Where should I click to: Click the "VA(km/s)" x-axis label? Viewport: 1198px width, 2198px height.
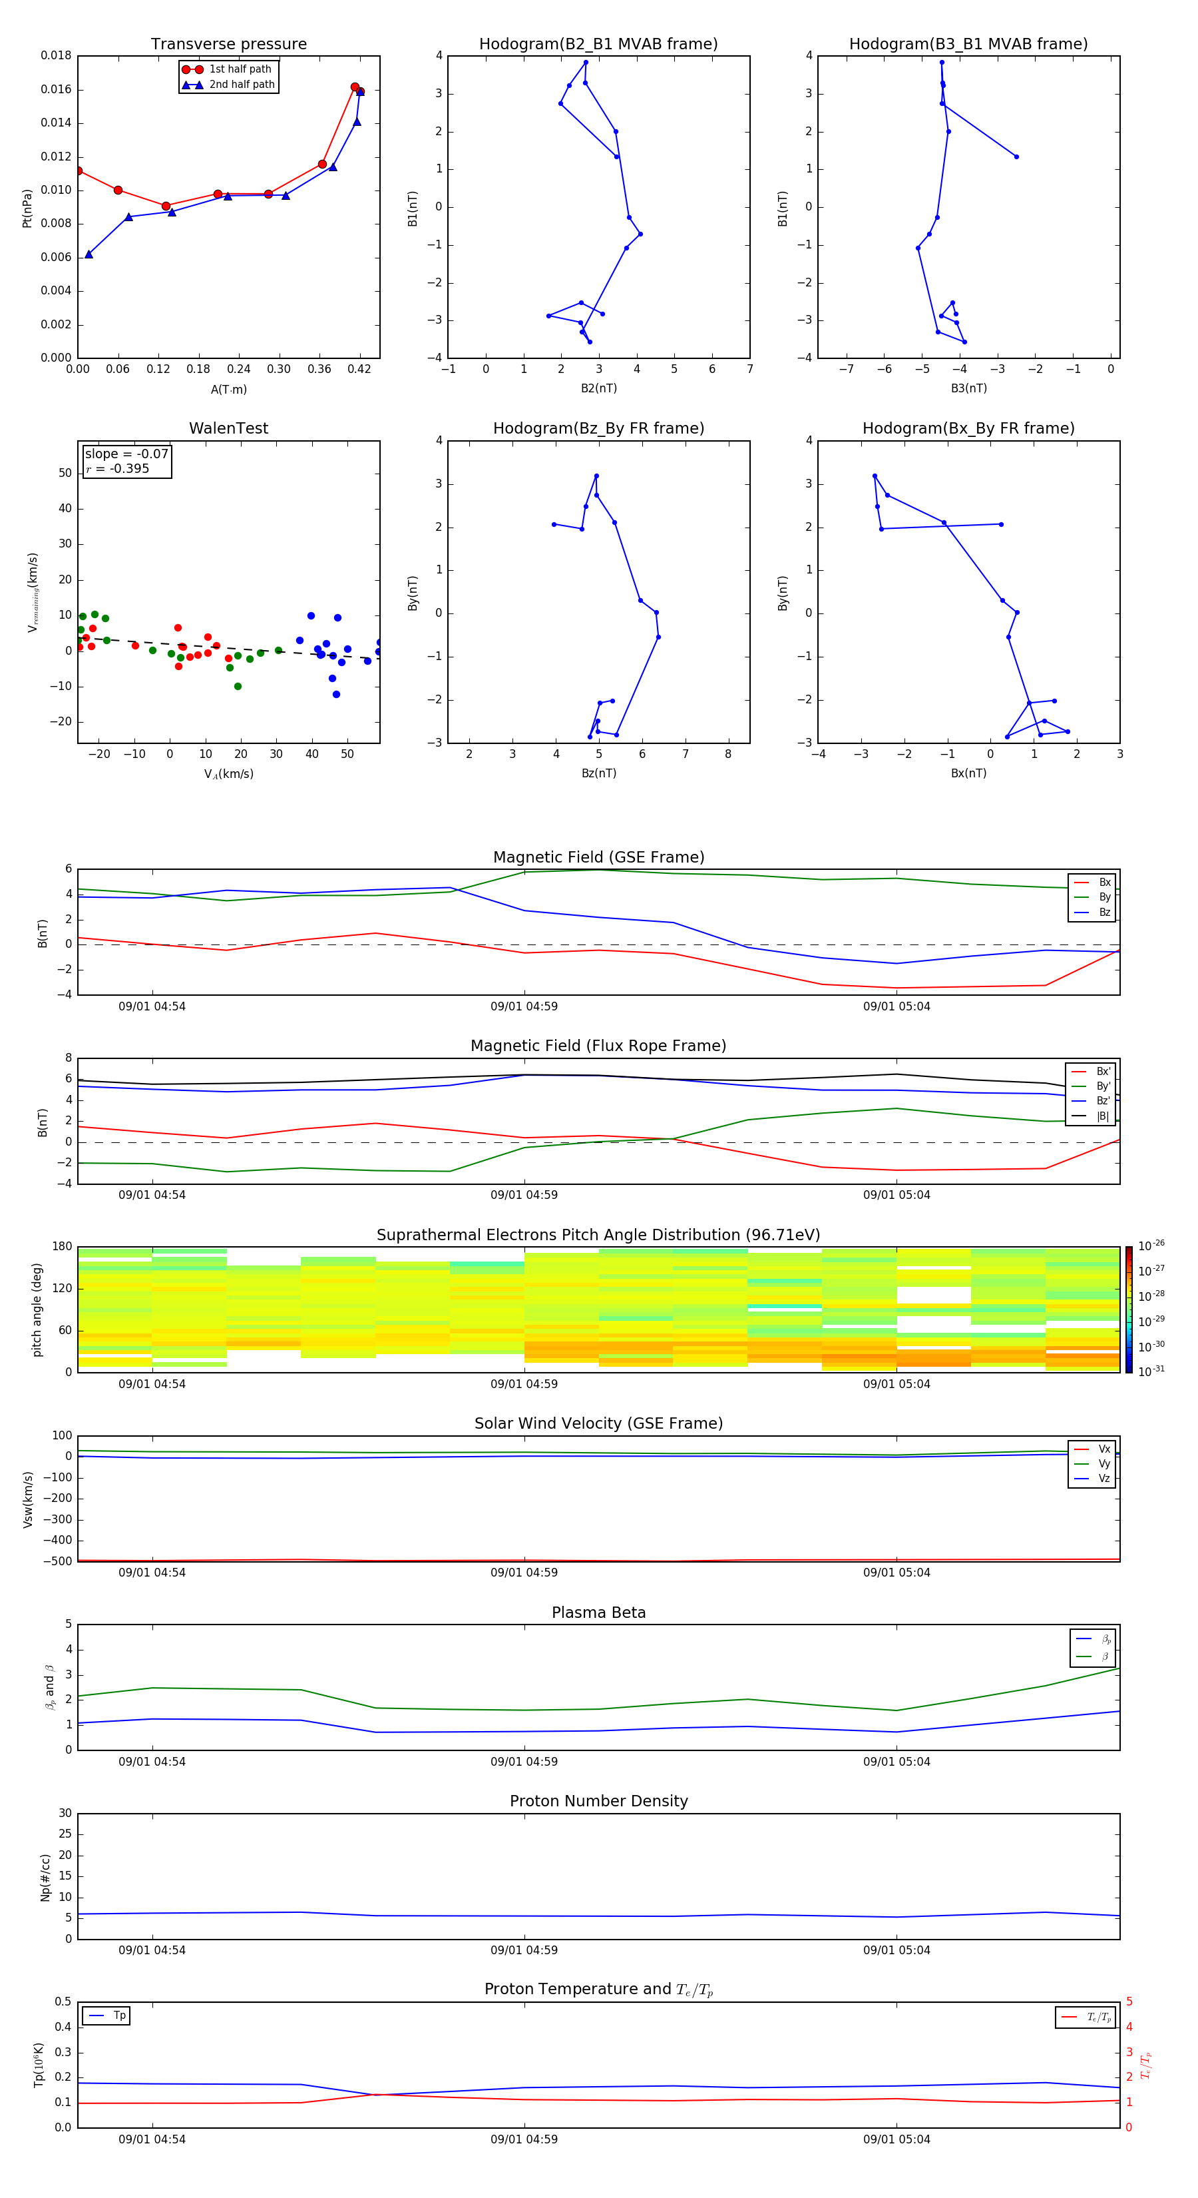(228, 774)
